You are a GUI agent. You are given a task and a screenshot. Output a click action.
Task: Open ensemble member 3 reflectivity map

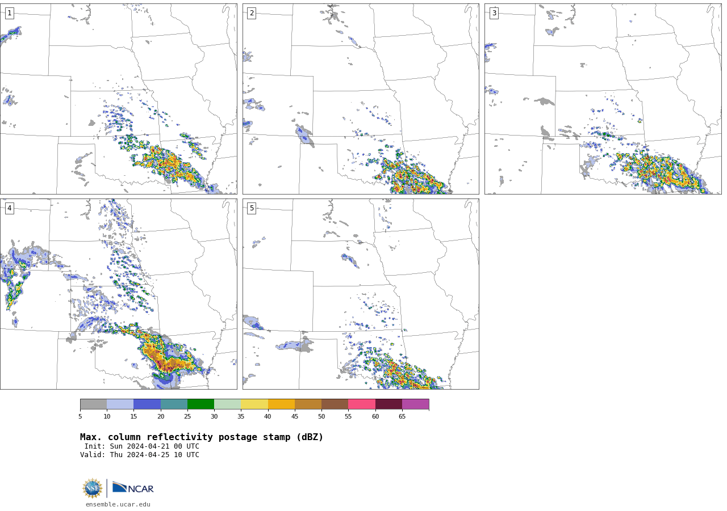(603, 99)
